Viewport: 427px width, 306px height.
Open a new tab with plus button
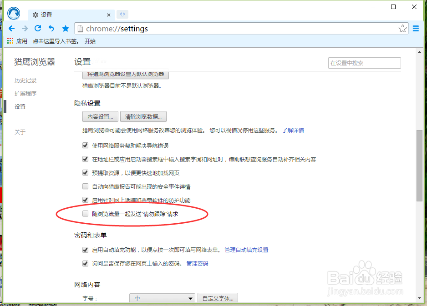click(x=122, y=14)
